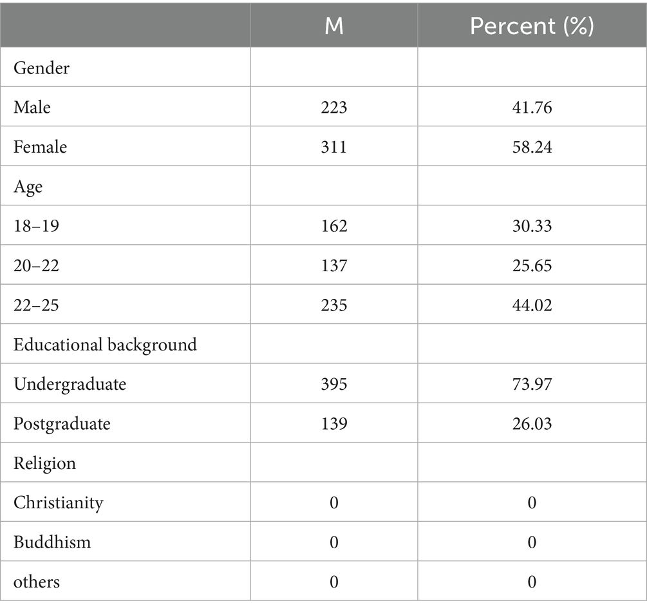Click the Female percent value 58.24
The image size is (647, 612).
[531, 148]
